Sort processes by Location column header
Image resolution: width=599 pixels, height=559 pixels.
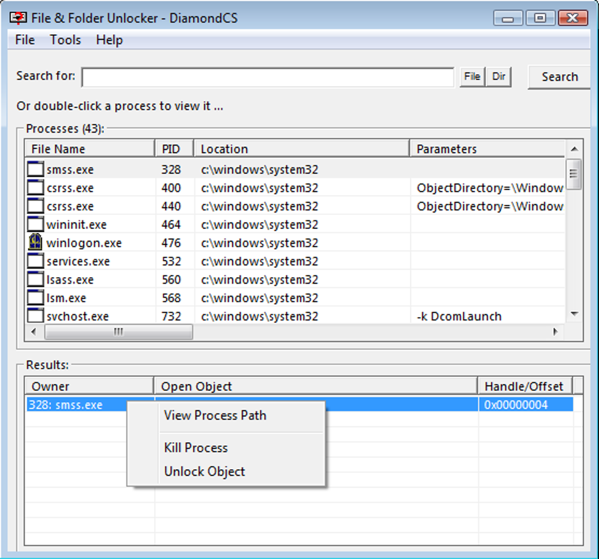[x=302, y=149]
